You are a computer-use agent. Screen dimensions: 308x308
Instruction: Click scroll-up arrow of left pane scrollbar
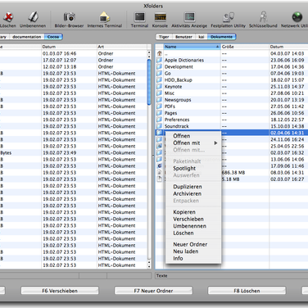(x=149, y=53)
